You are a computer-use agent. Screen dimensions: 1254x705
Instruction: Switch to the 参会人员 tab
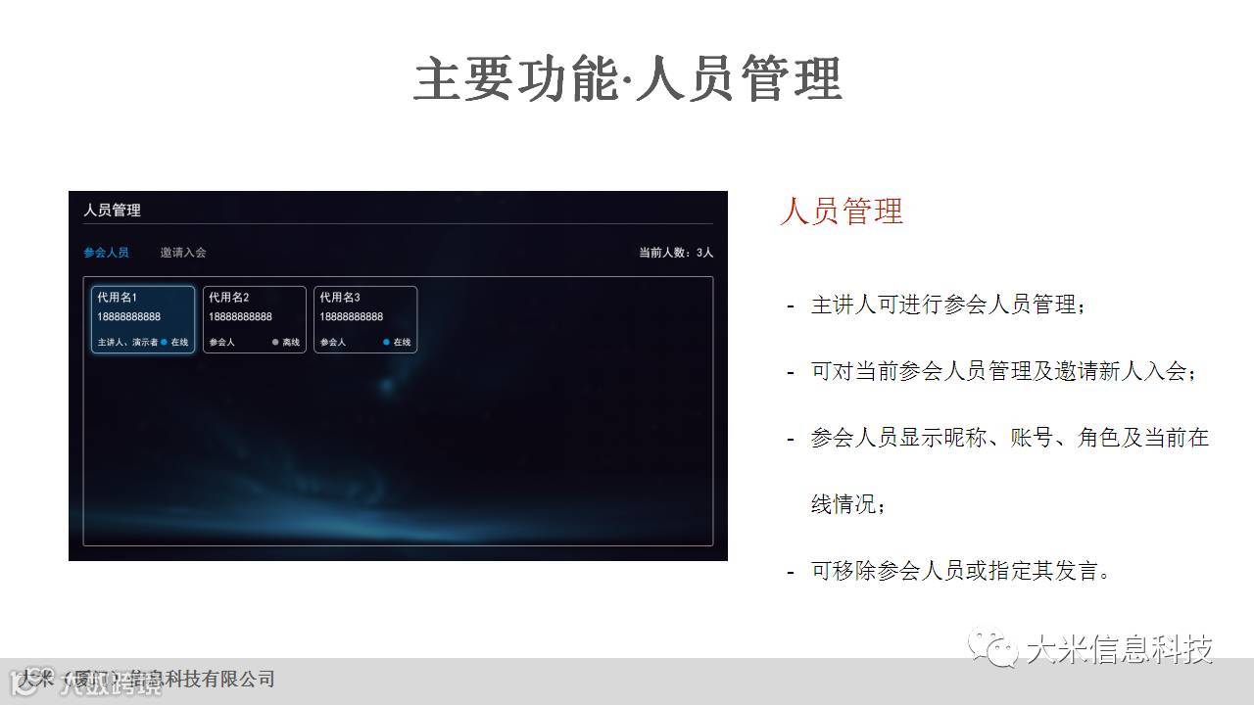click(106, 253)
